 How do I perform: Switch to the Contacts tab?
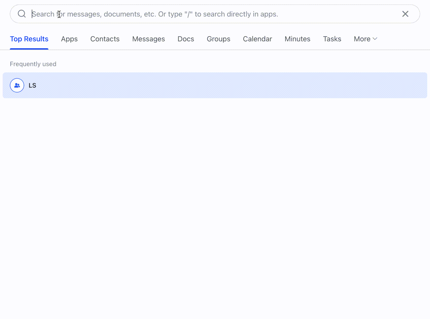point(105,39)
